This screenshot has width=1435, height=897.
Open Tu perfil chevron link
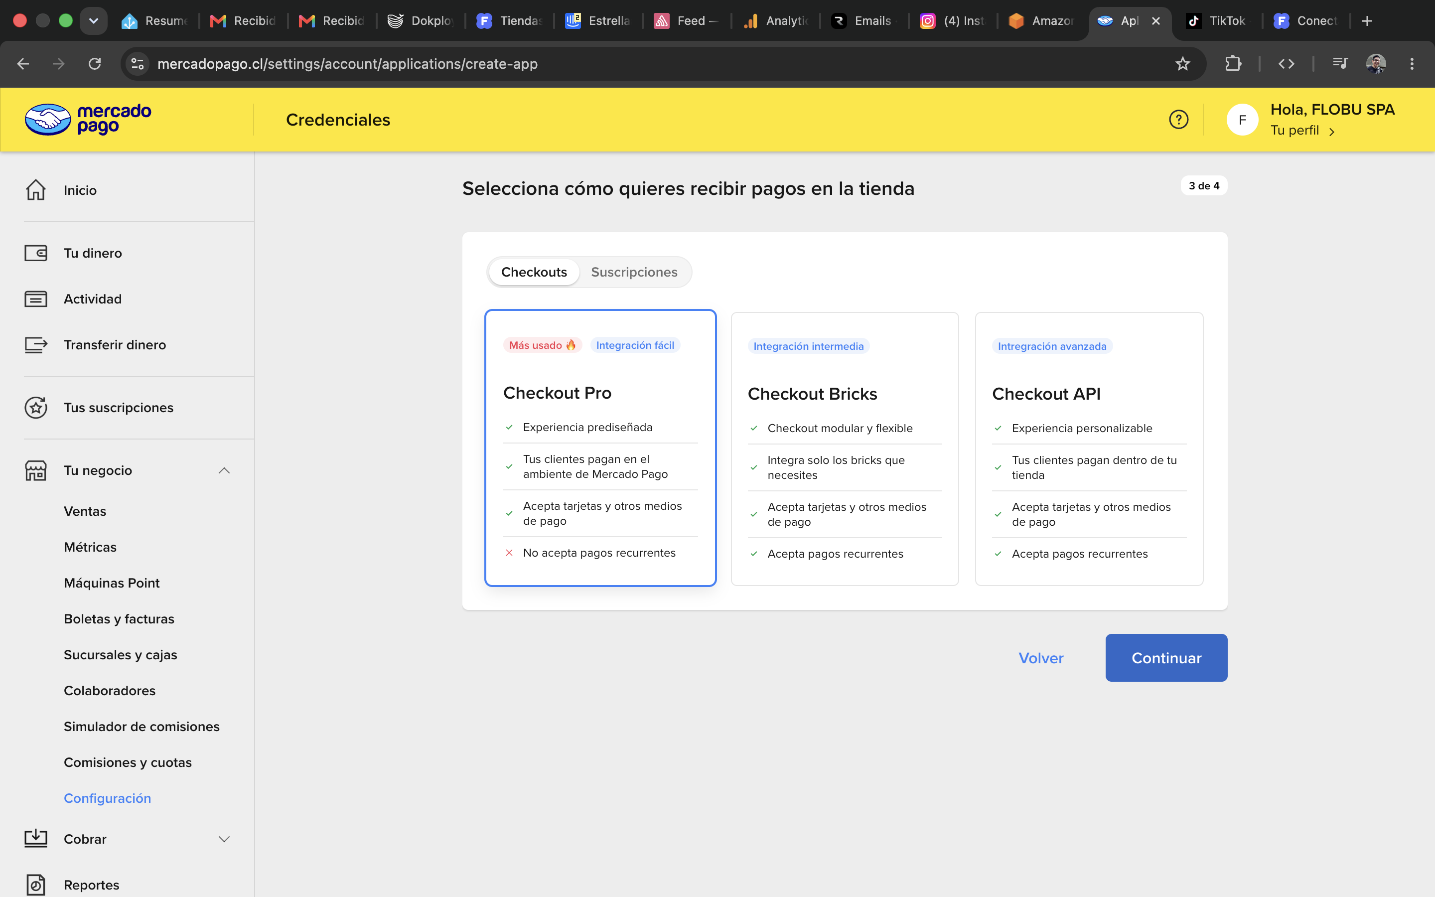(x=1303, y=131)
